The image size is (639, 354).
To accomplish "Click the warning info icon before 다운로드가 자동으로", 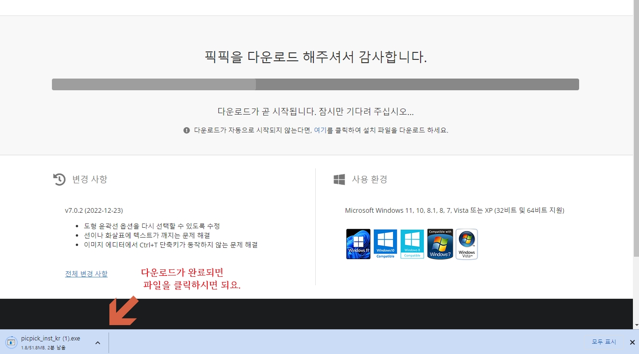I will point(187,130).
